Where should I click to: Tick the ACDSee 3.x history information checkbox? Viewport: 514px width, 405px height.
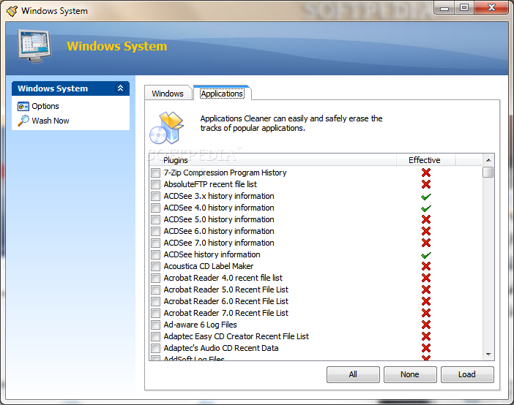(x=155, y=196)
